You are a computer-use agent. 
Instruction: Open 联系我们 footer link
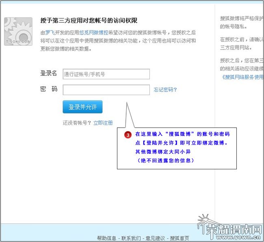point(131,238)
